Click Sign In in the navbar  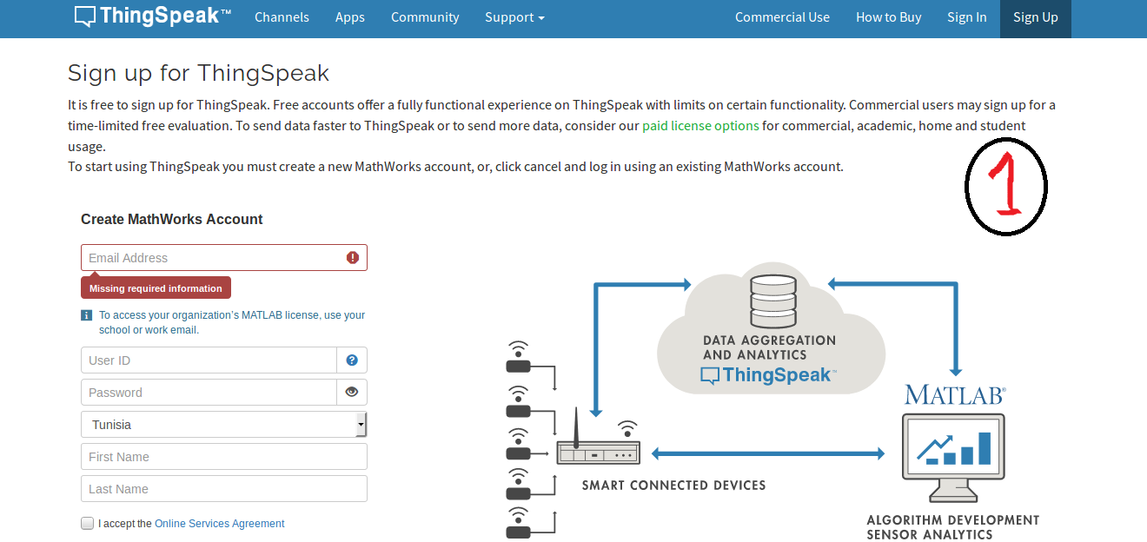coord(967,17)
